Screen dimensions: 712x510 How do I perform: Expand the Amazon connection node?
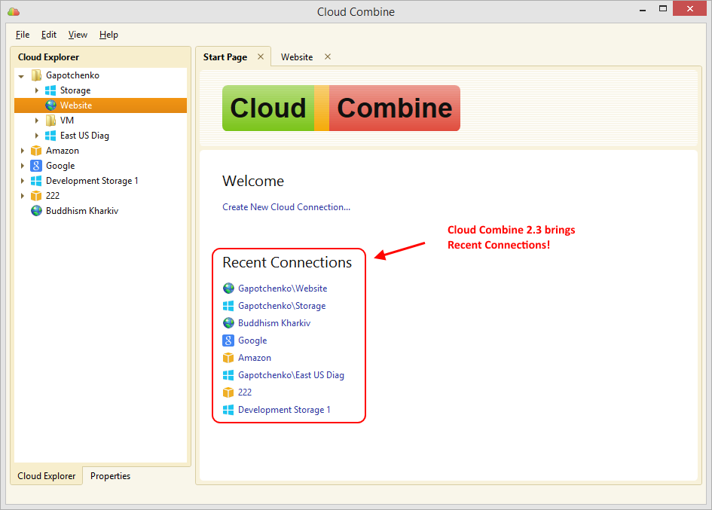click(x=22, y=151)
